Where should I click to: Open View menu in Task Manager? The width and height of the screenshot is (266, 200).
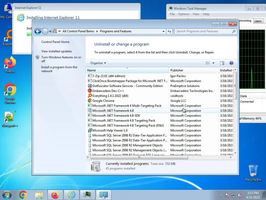[196, 14]
